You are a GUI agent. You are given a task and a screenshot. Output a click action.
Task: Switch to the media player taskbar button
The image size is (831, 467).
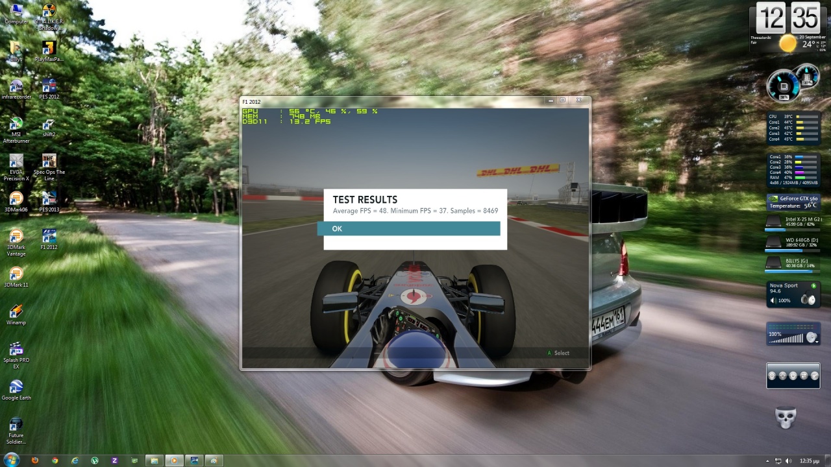(174, 461)
